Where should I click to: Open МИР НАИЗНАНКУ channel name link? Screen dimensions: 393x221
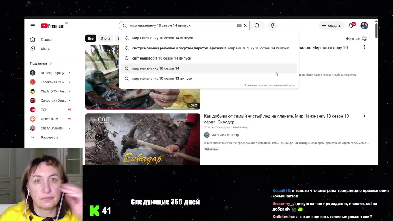tap(223, 135)
